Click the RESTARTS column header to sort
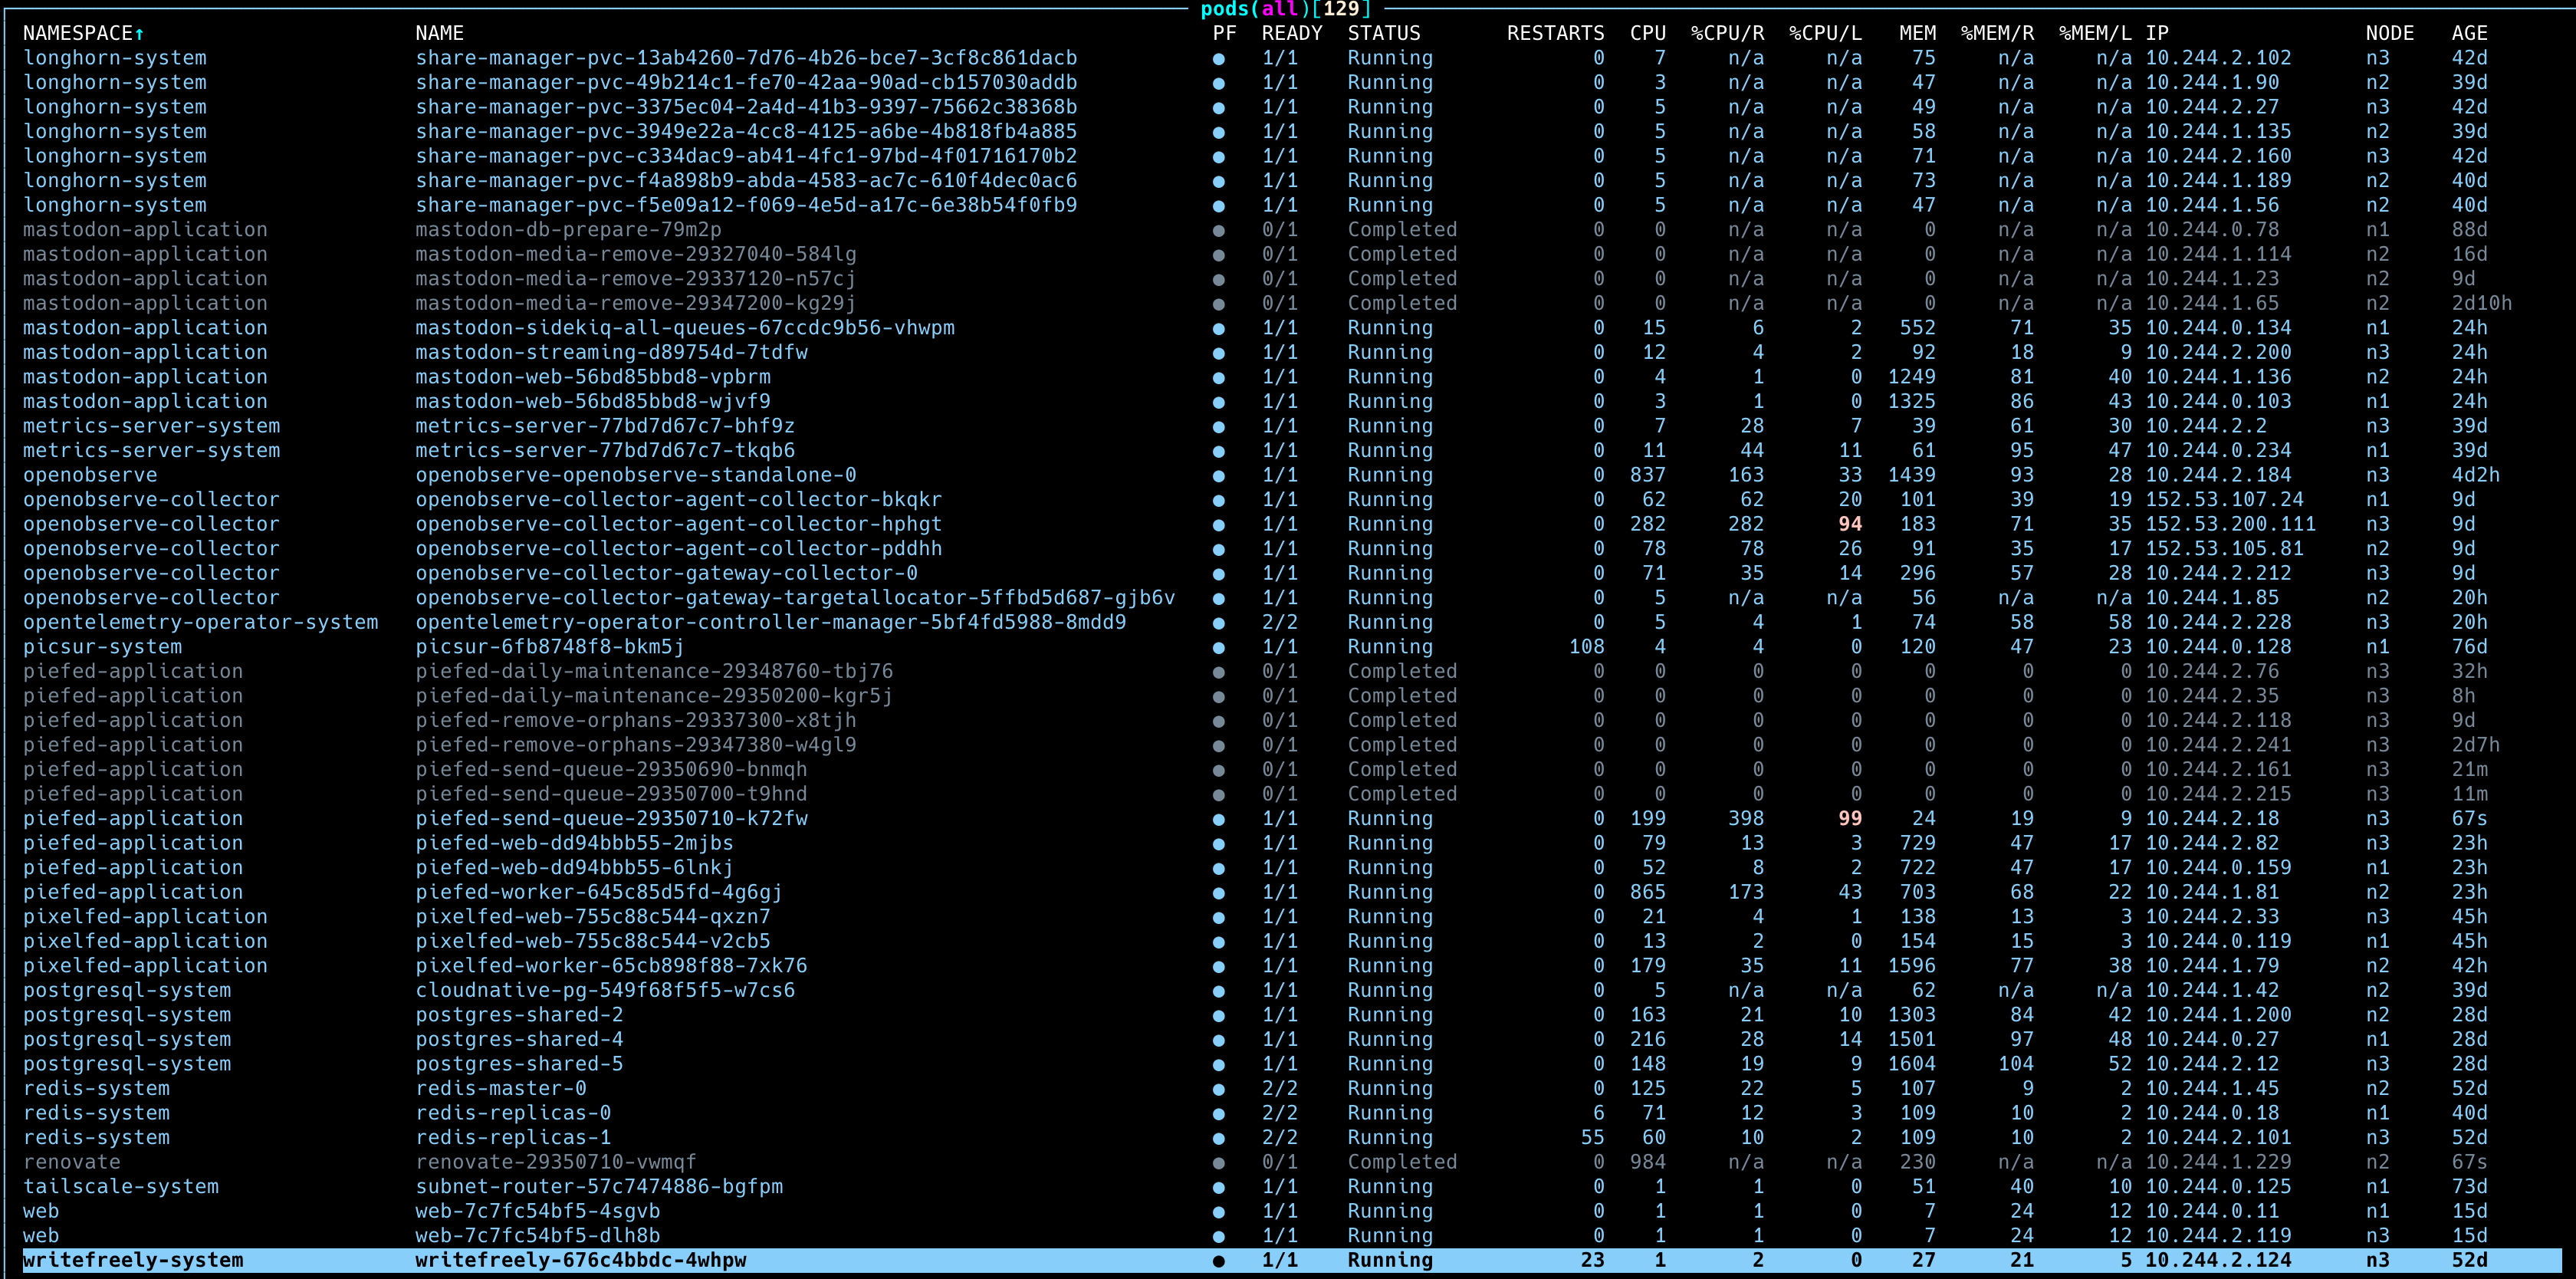Image resolution: width=2576 pixels, height=1279 pixels. pyautogui.click(x=1556, y=32)
